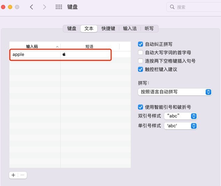Open the 听写 tab

tap(149, 29)
